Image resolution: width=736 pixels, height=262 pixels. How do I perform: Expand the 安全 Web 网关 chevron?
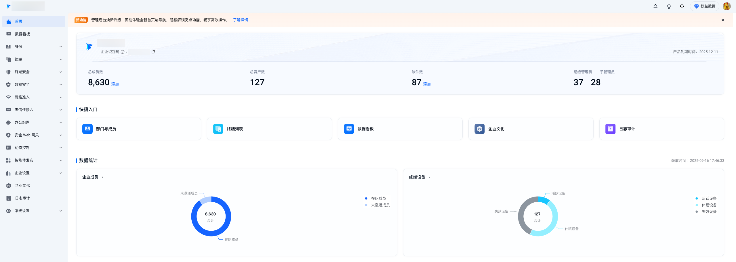tap(61, 135)
